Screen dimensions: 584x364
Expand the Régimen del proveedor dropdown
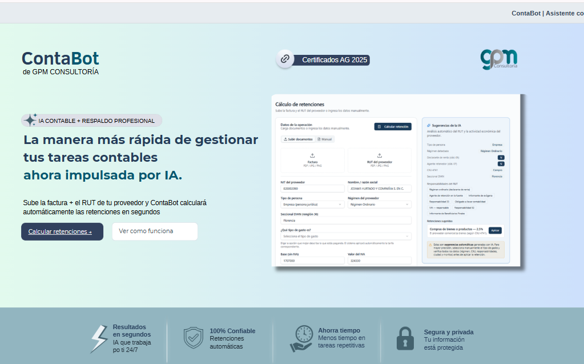pyautogui.click(x=379, y=205)
